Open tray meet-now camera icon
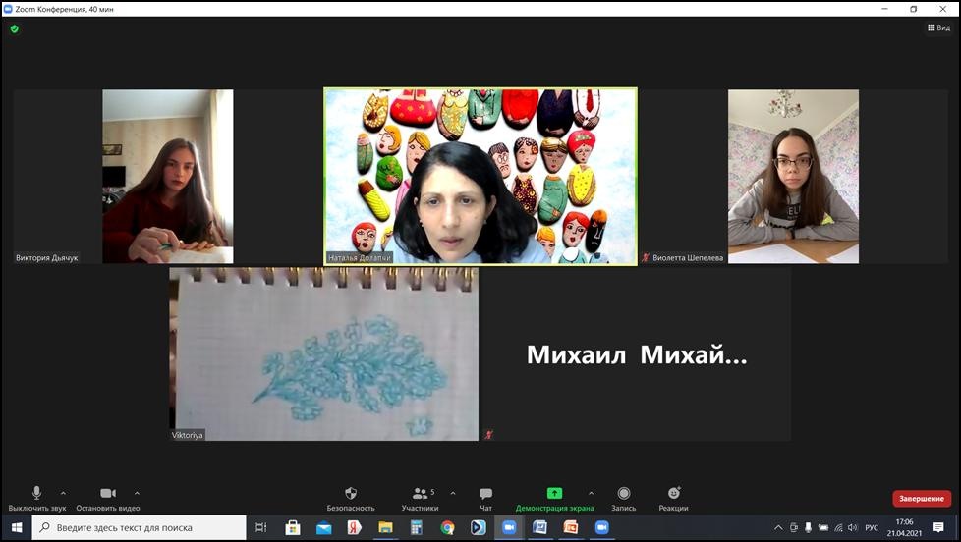Viewport: 961px width, 542px height. point(794,527)
